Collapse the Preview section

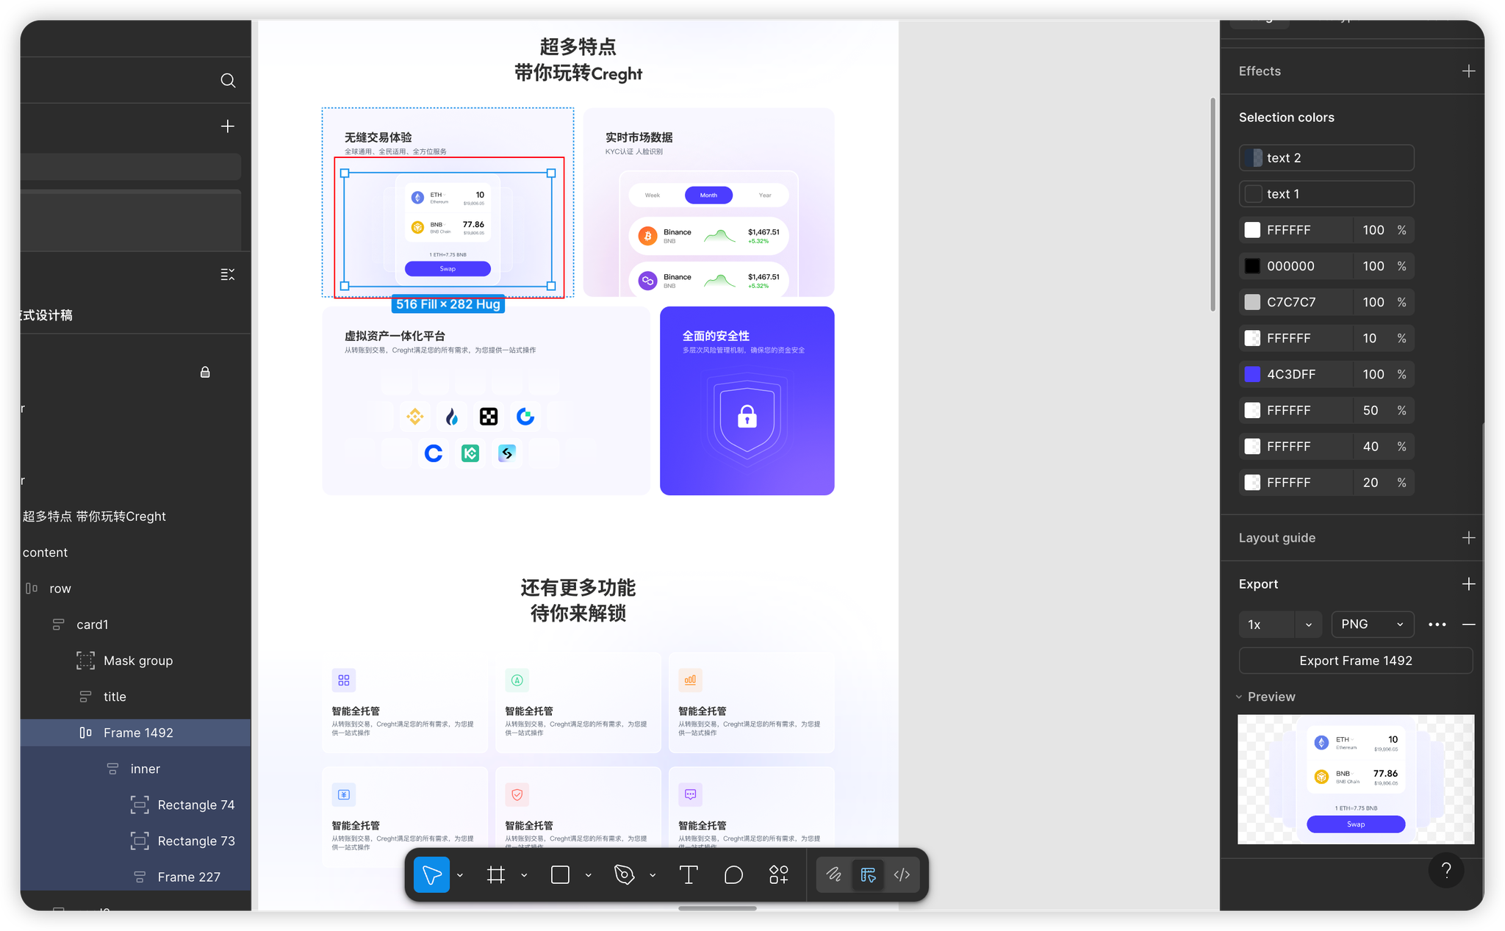1239,697
